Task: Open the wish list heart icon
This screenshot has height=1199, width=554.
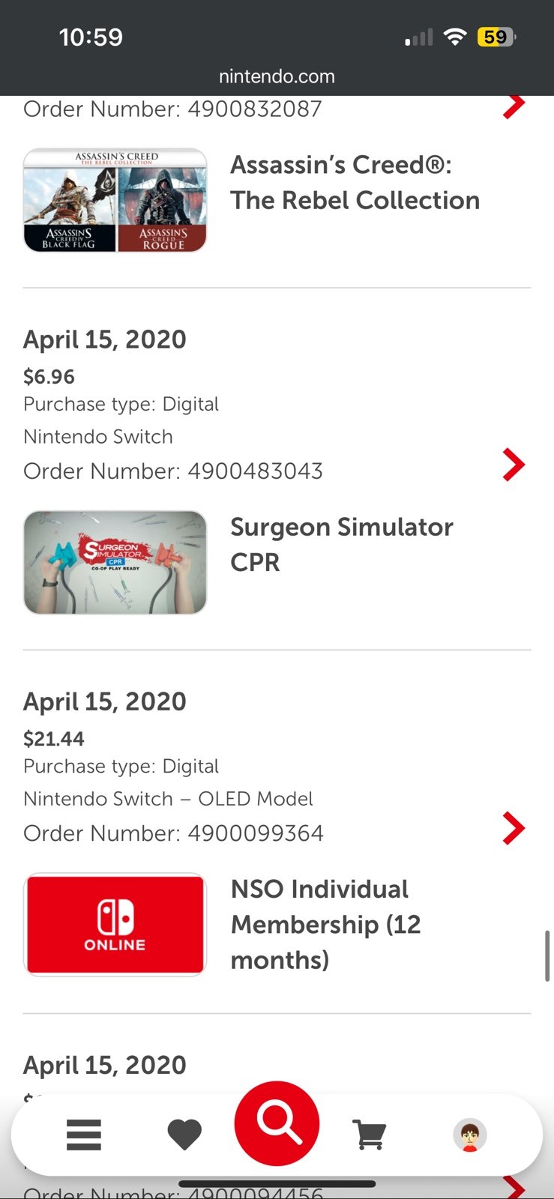Action: click(184, 1135)
